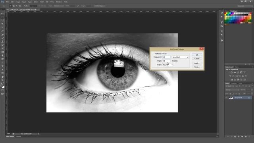The width and height of the screenshot is (254, 143).
Task: Select the Eyedropper tool
Action: [2, 31]
